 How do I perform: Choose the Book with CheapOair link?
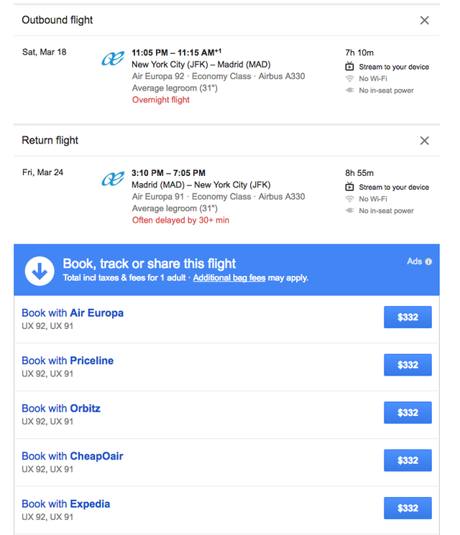point(73,456)
